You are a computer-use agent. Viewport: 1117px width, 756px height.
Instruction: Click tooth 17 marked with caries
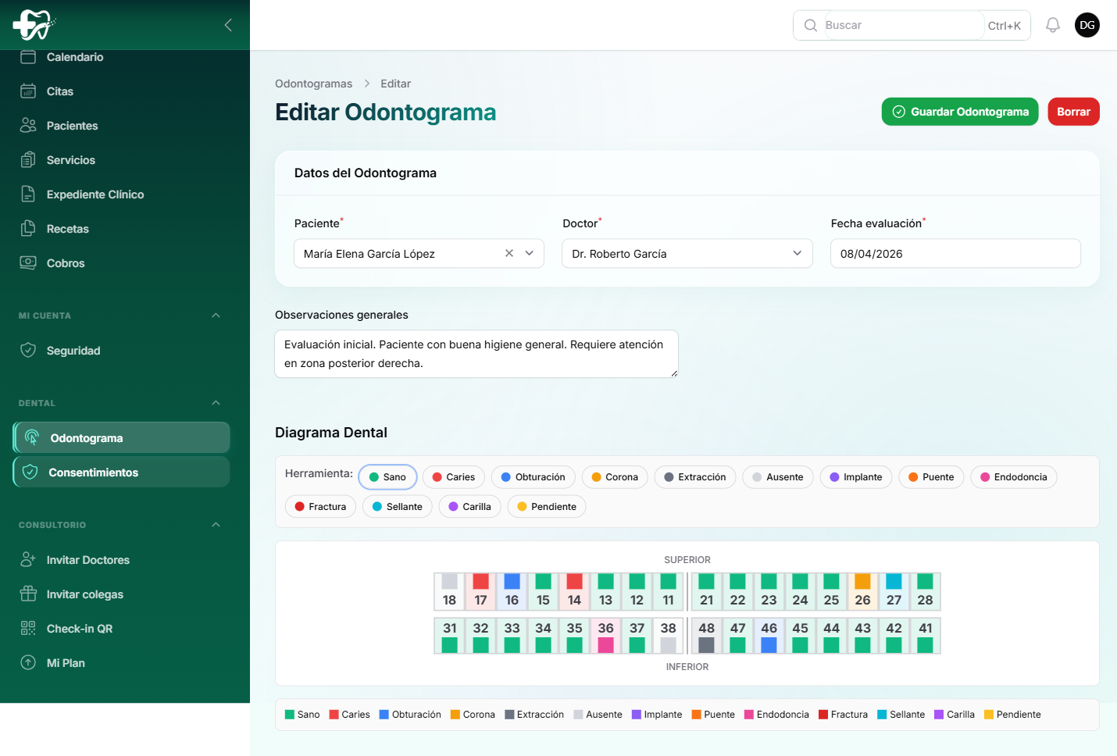pyautogui.click(x=481, y=591)
